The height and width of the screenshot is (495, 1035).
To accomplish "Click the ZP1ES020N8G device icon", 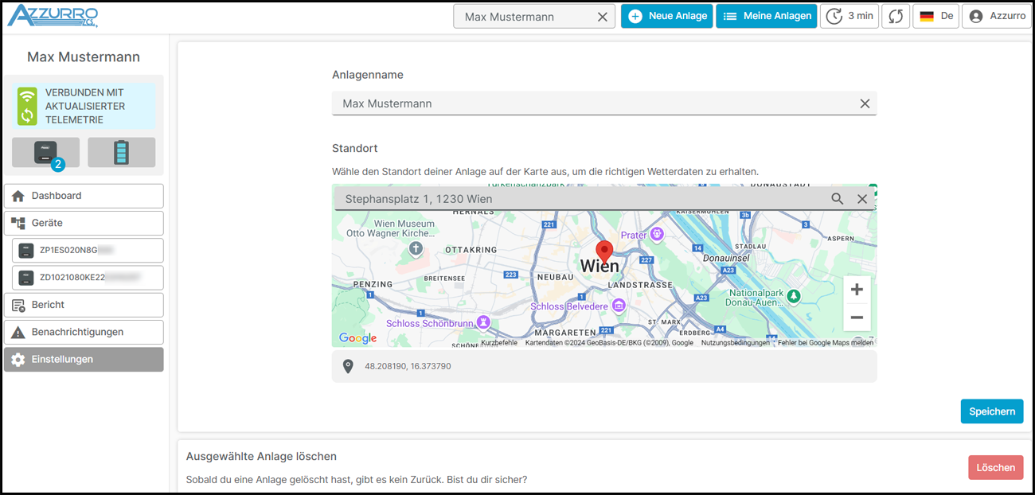I will click(x=26, y=251).
